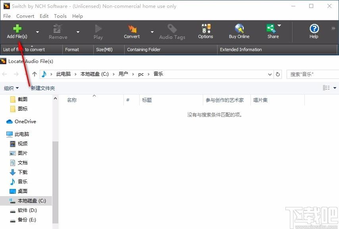Image resolution: width=339 pixels, height=229 pixels.
Task: Open the Edit menu
Action: [x=44, y=16]
